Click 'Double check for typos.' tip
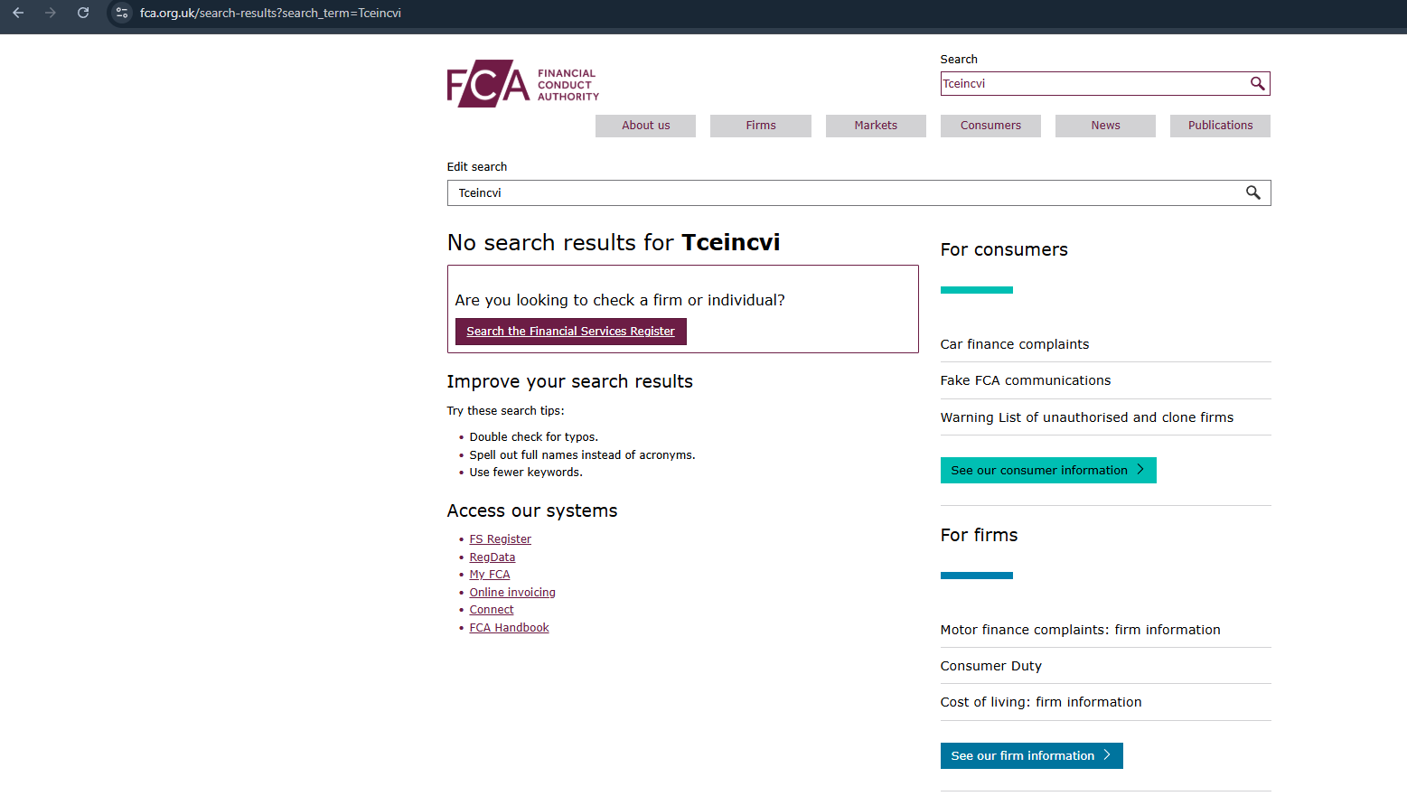Viewport: 1407px width, 796px height. tap(534, 437)
